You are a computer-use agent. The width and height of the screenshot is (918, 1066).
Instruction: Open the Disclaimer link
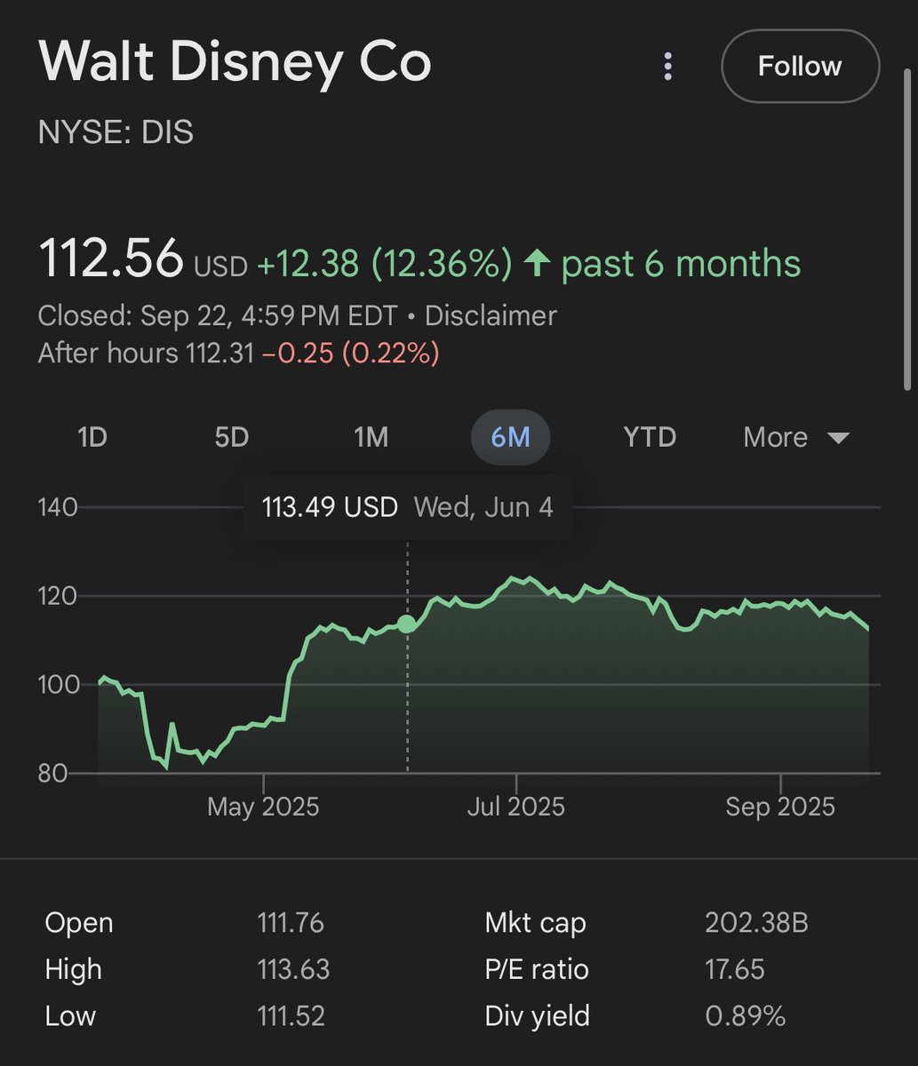(491, 315)
